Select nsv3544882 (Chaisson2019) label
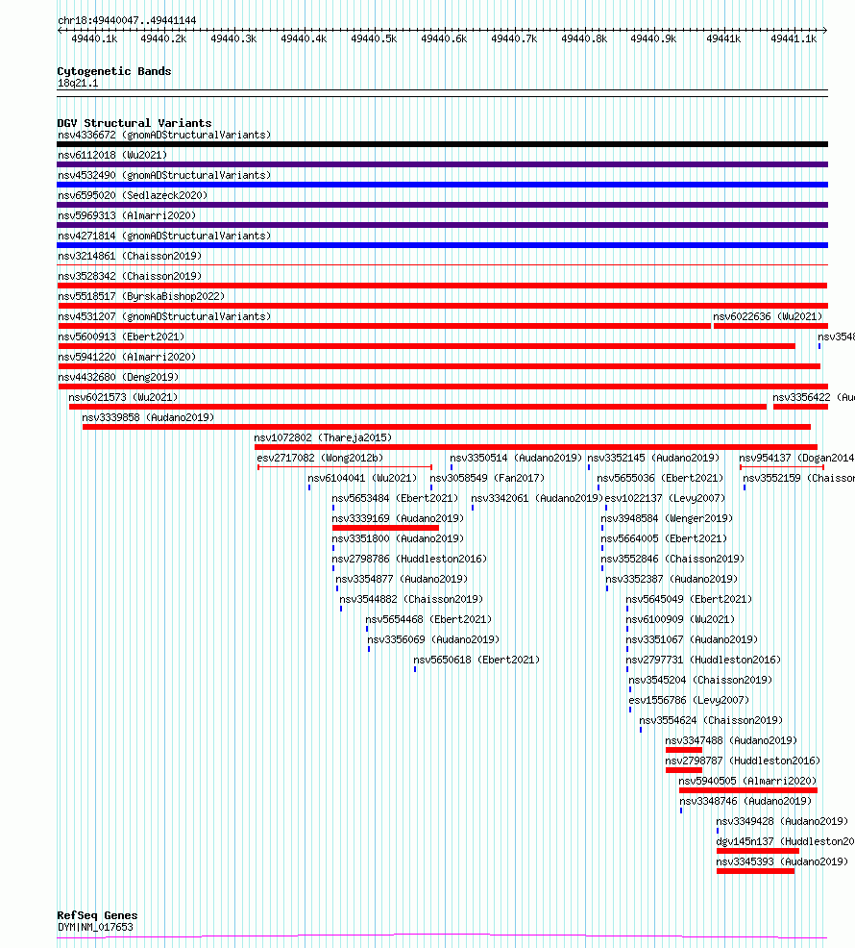The image size is (855, 948). tap(411, 600)
